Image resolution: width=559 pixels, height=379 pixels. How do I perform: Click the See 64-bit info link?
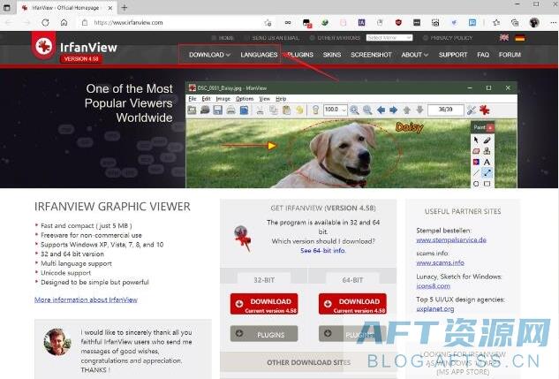coord(323,251)
